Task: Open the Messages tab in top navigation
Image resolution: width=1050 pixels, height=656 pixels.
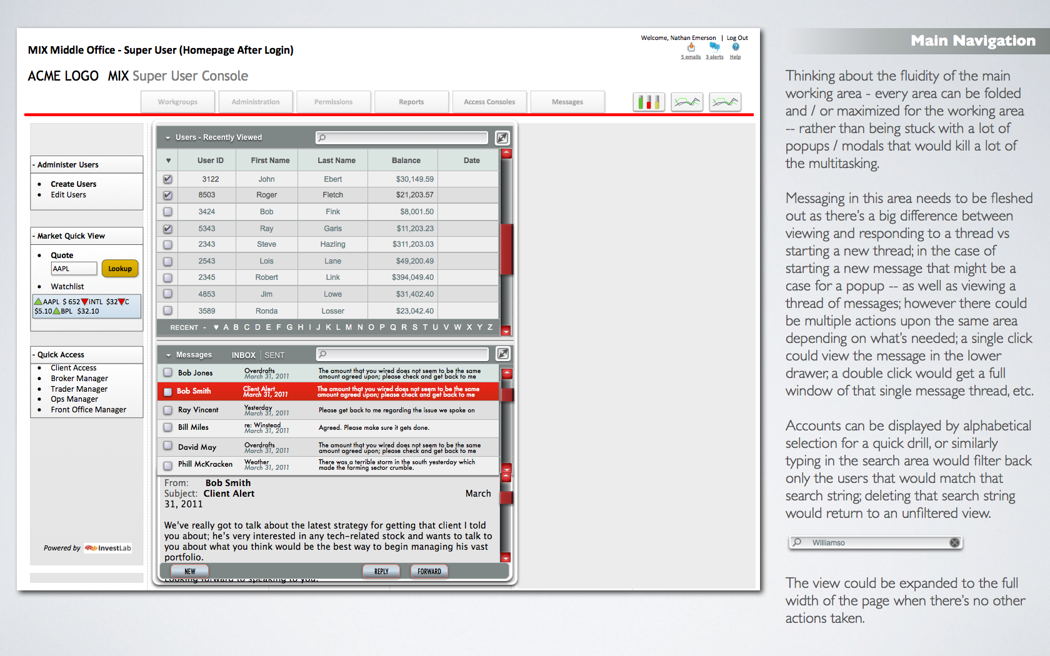Action: tap(567, 102)
